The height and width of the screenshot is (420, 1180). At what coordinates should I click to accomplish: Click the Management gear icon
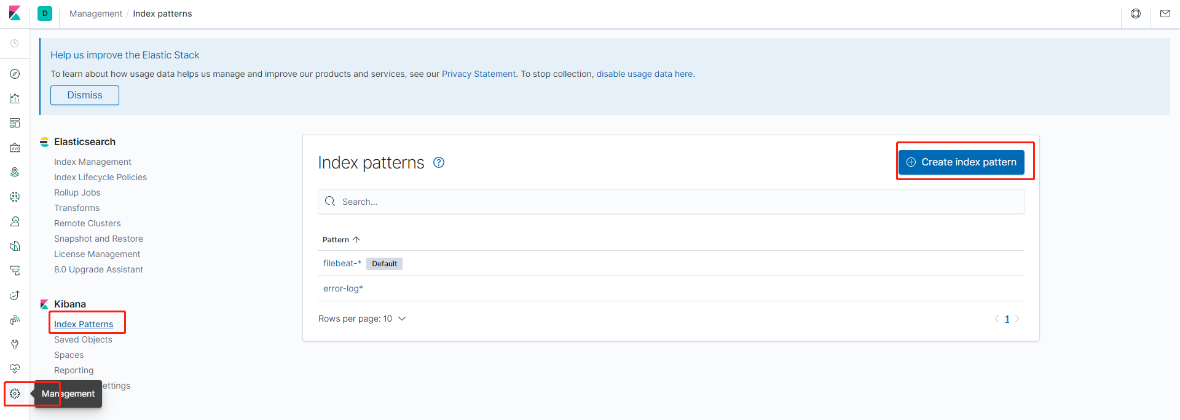coord(15,394)
